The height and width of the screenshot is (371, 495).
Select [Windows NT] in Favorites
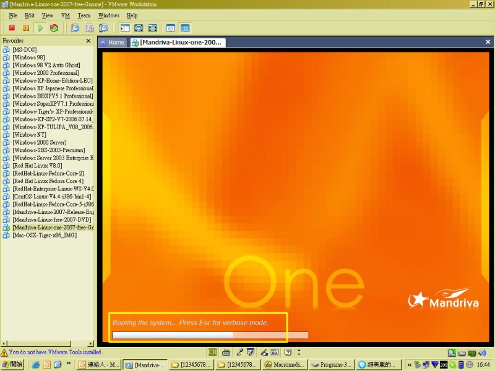[29, 135]
